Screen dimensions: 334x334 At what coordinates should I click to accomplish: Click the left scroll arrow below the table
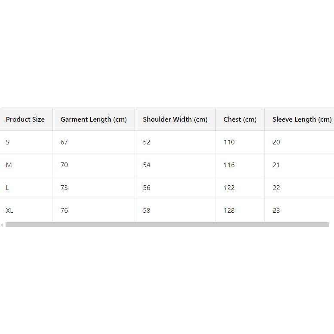(2, 225)
